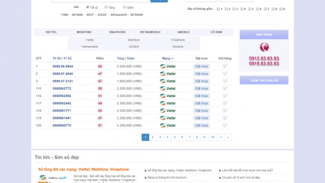Click Đặt mua for 0985960770

coord(201,125)
